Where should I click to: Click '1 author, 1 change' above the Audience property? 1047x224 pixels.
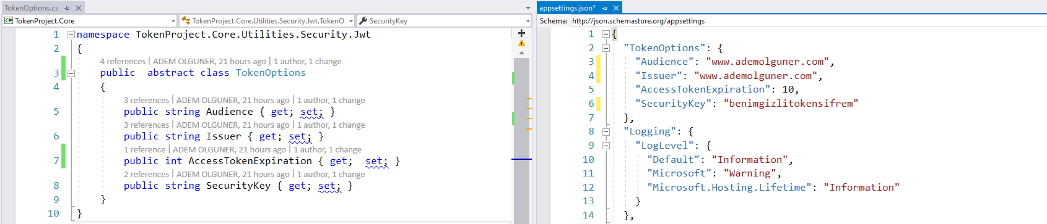[x=331, y=100]
